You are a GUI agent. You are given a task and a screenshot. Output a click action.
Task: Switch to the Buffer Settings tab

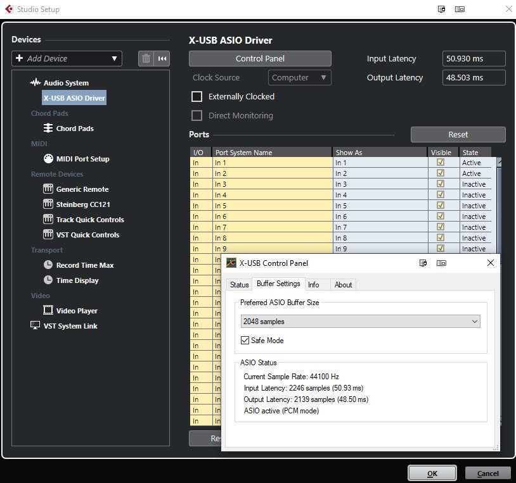pos(278,284)
